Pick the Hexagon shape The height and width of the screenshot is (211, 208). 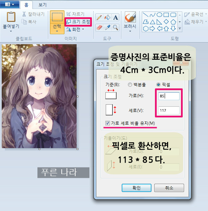point(146,29)
